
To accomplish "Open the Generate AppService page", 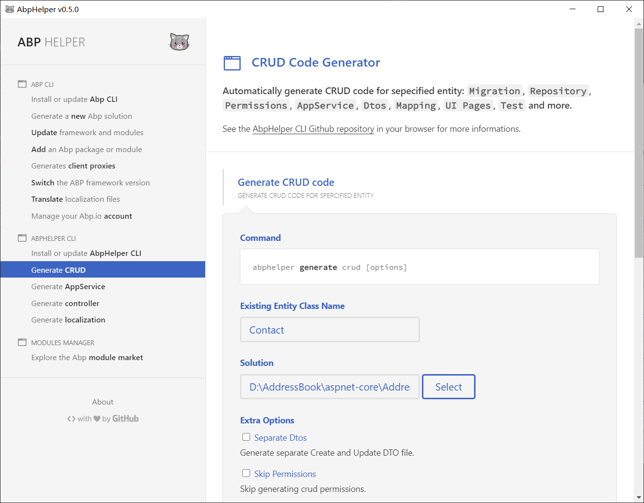I will (68, 286).
